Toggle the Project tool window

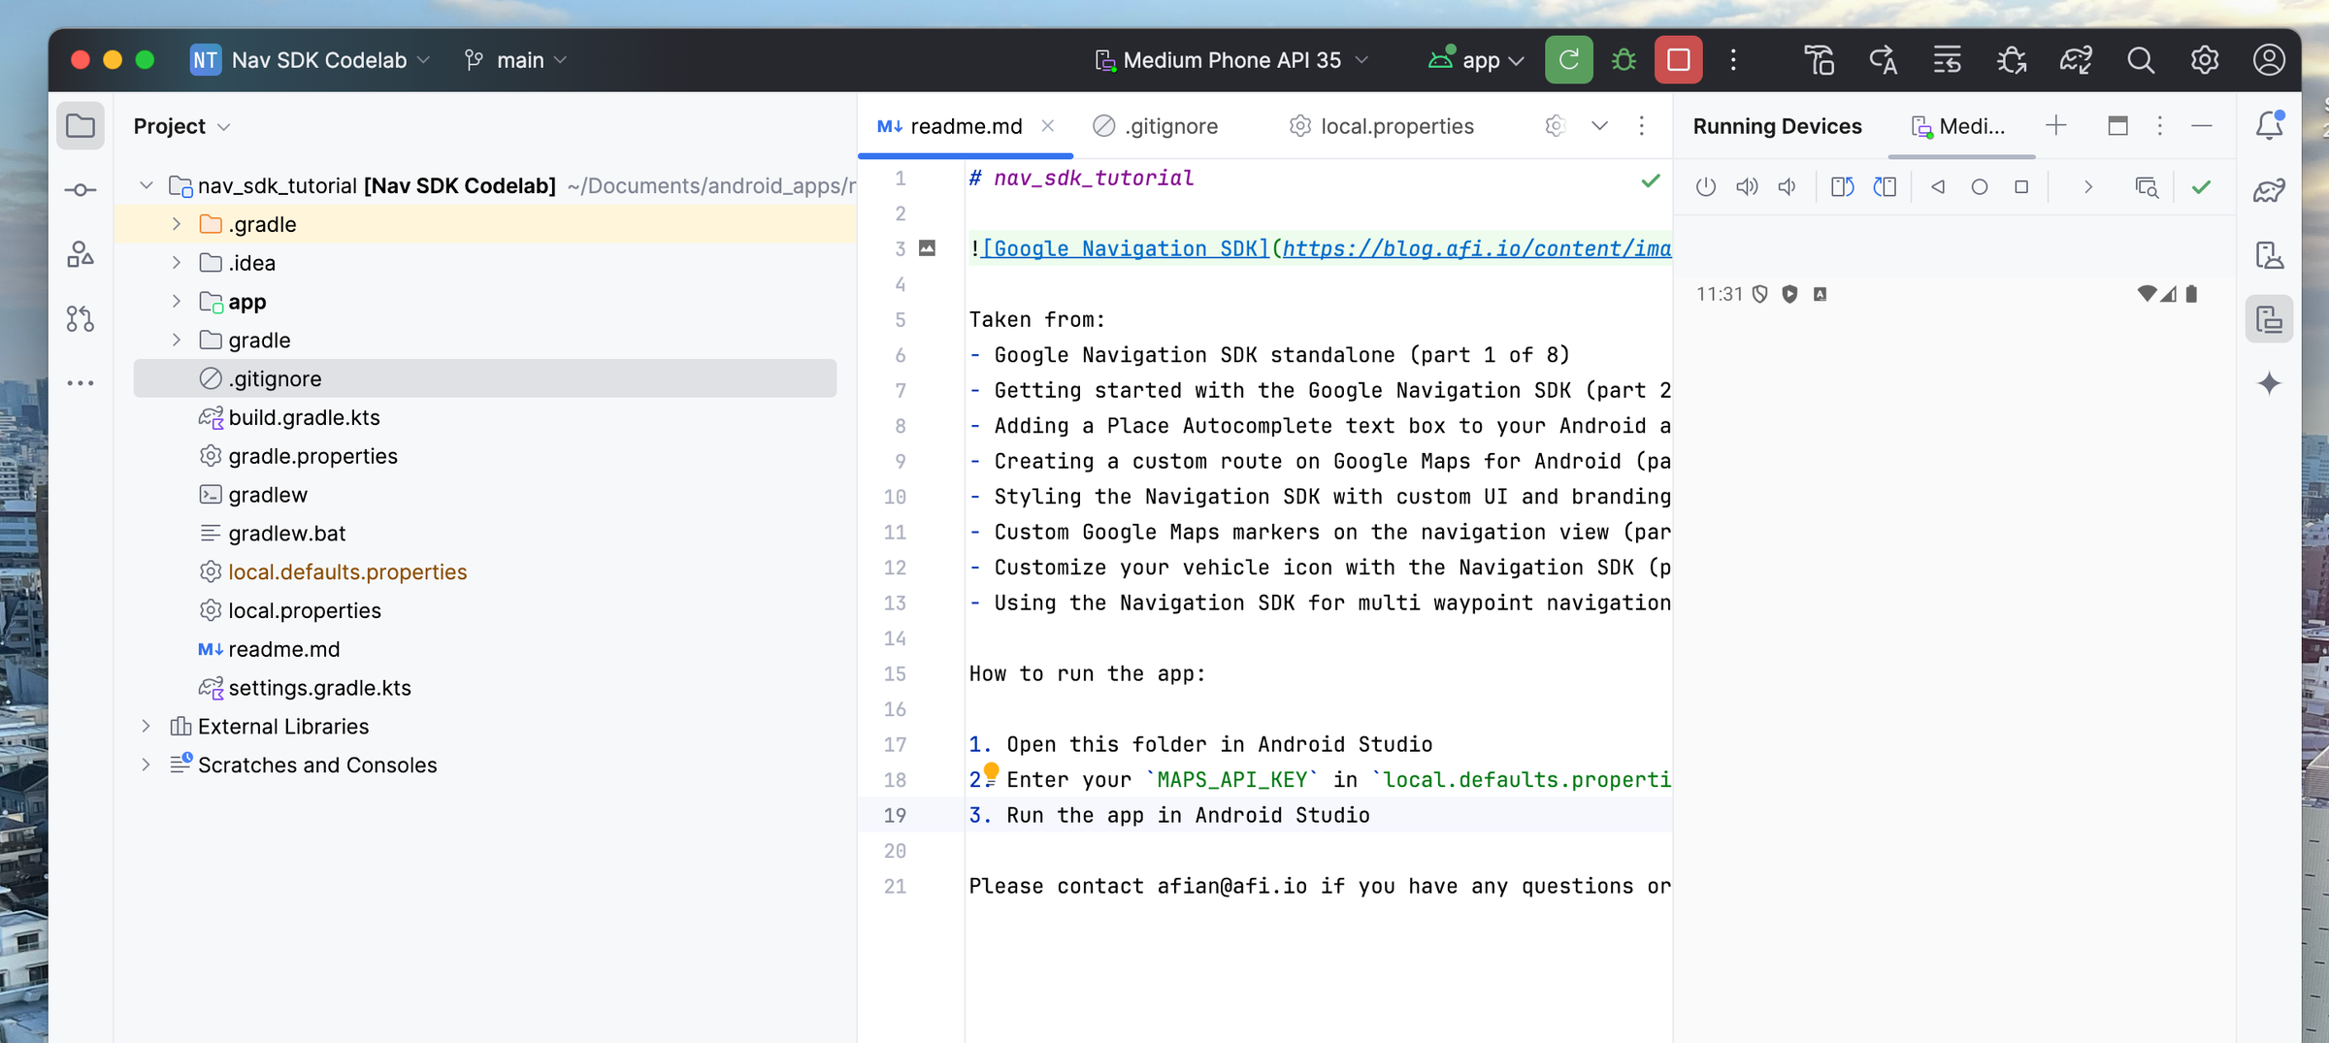(81, 125)
